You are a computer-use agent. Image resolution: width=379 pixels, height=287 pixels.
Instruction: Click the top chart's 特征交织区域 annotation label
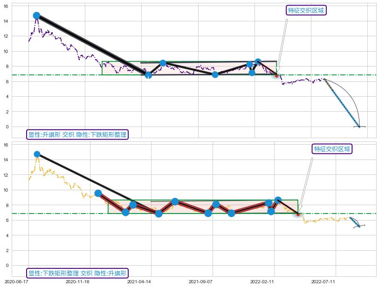(x=306, y=11)
